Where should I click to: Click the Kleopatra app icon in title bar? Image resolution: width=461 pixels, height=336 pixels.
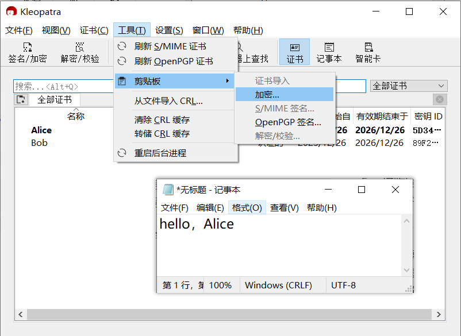tap(11, 11)
